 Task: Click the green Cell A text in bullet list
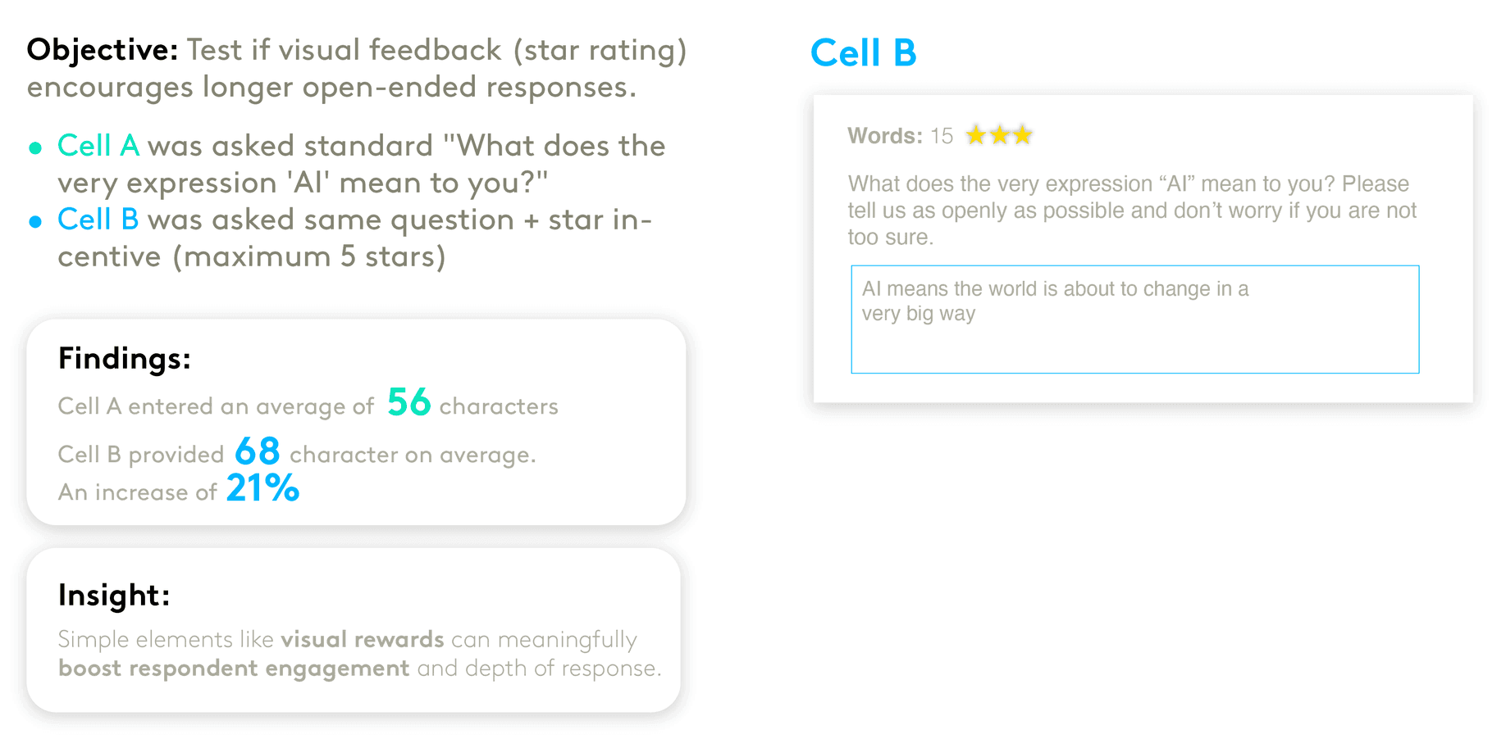pyautogui.click(x=98, y=146)
